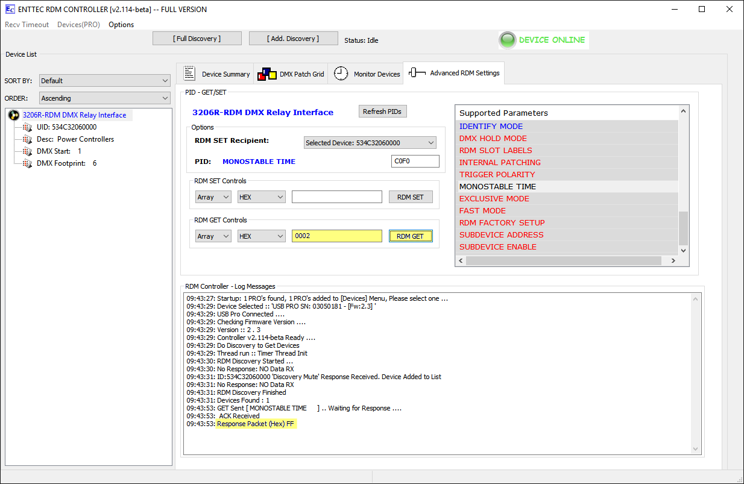This screenshot has width=744, height=484.
Task: Expand the RDM SET Recipient dropdown
Action: 370,143
